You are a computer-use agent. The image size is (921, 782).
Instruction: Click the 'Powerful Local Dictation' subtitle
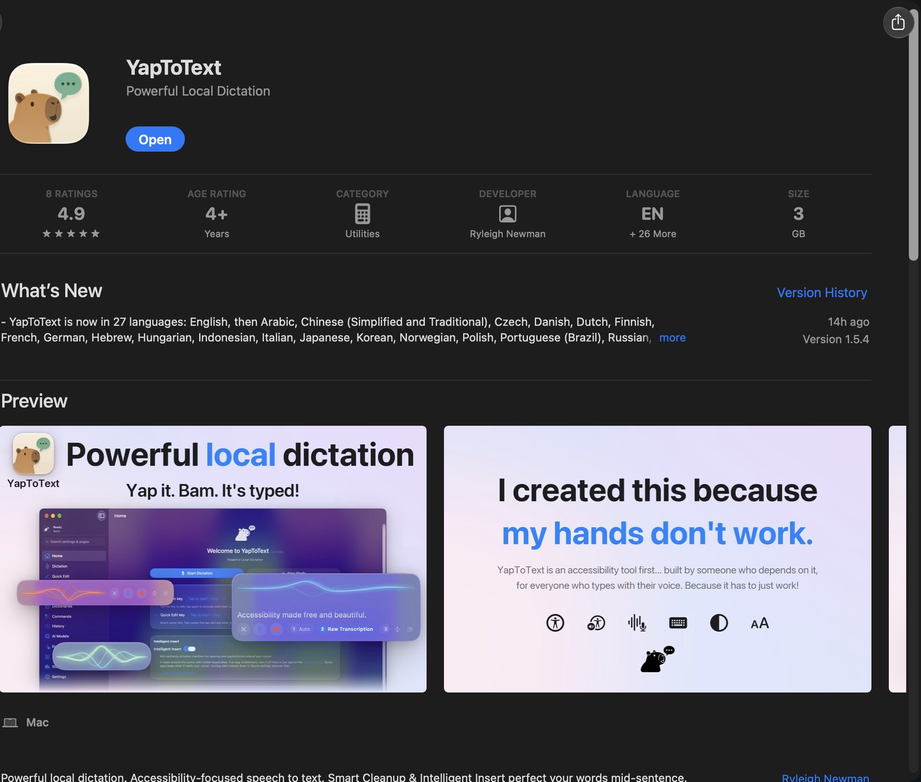pyautogui.click(x=198, y=91)
